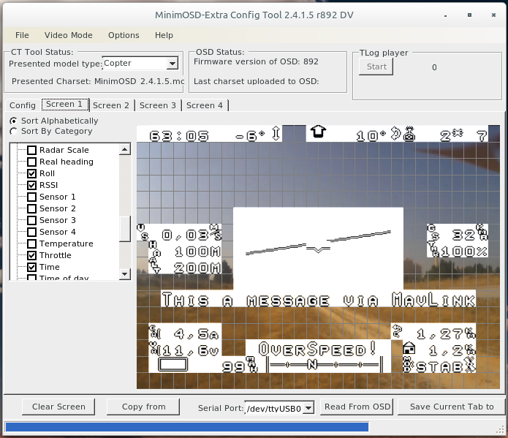Select the MavLink message text element
The height and width of the screenshot is (438, 508).
317,300
